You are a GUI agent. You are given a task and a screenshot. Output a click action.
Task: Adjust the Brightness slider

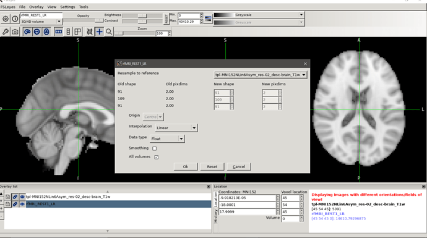coord(142,15)
